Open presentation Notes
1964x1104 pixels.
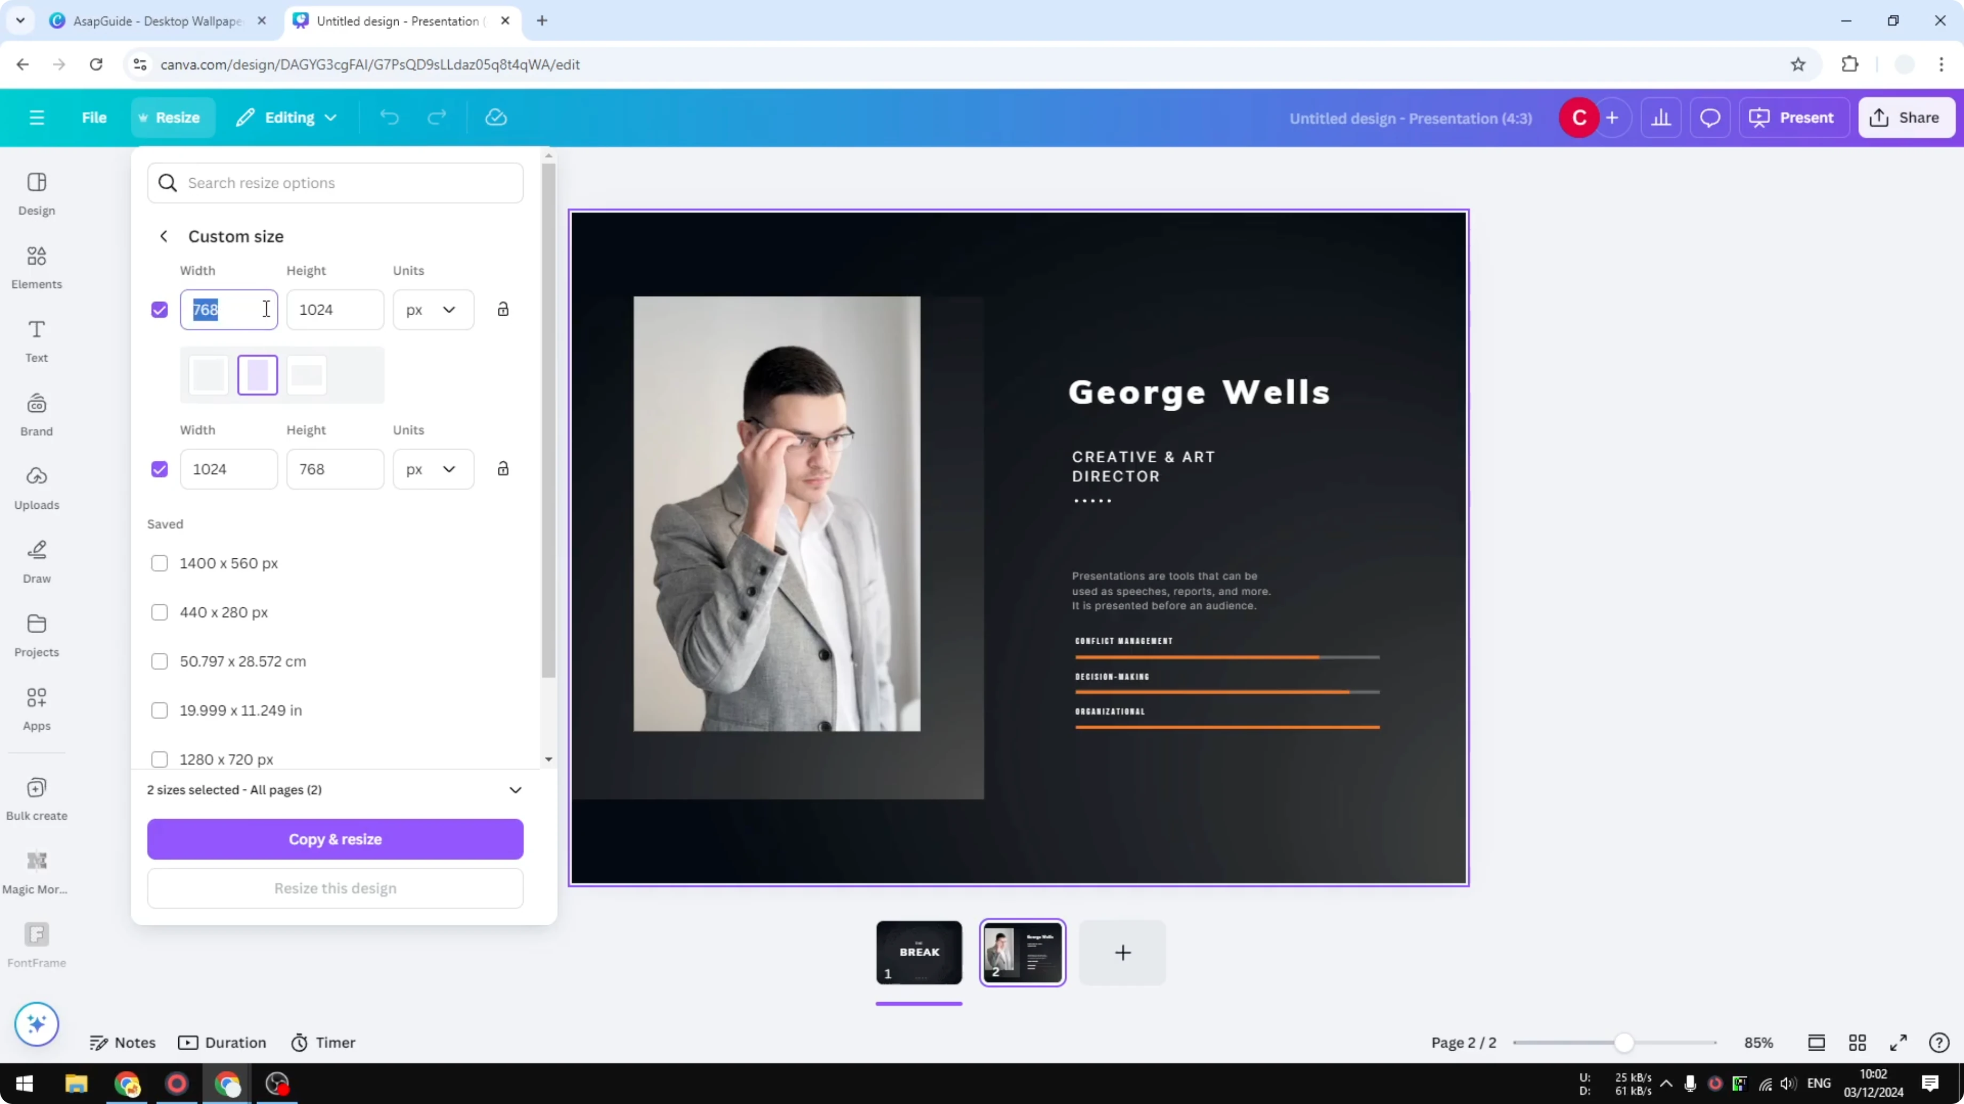[x=123, y=1042]
